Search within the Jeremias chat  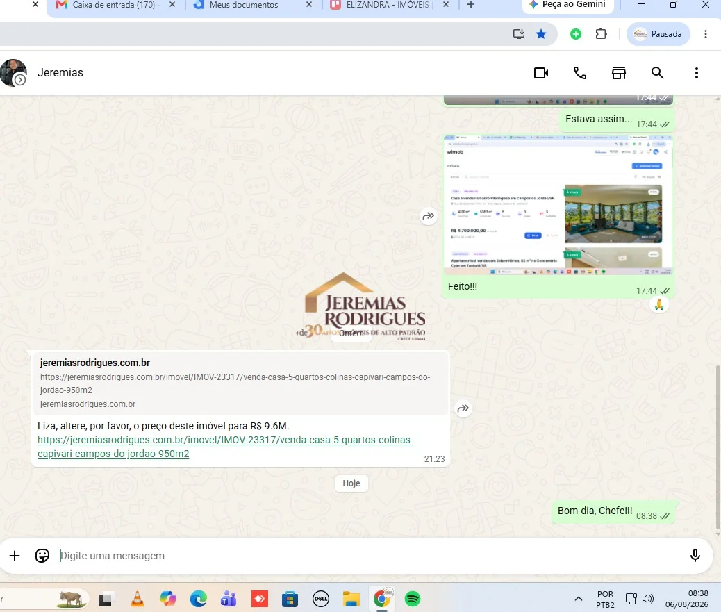point(658,73)
